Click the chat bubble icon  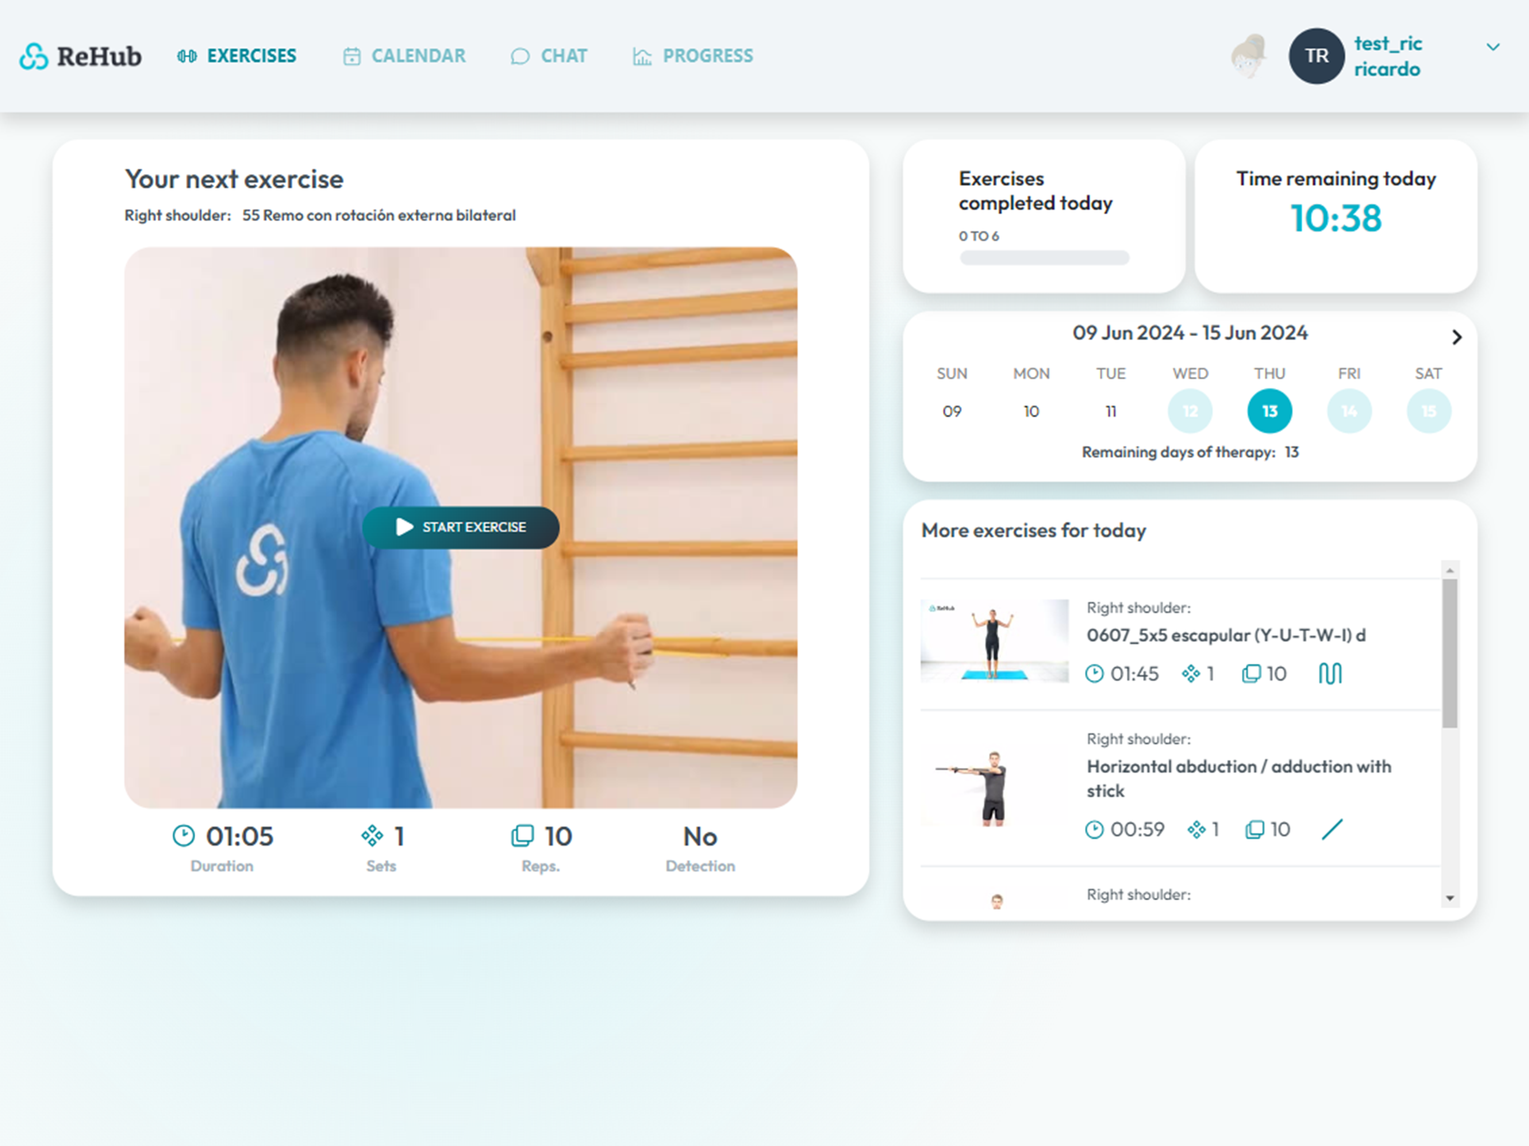pos(520,56)
